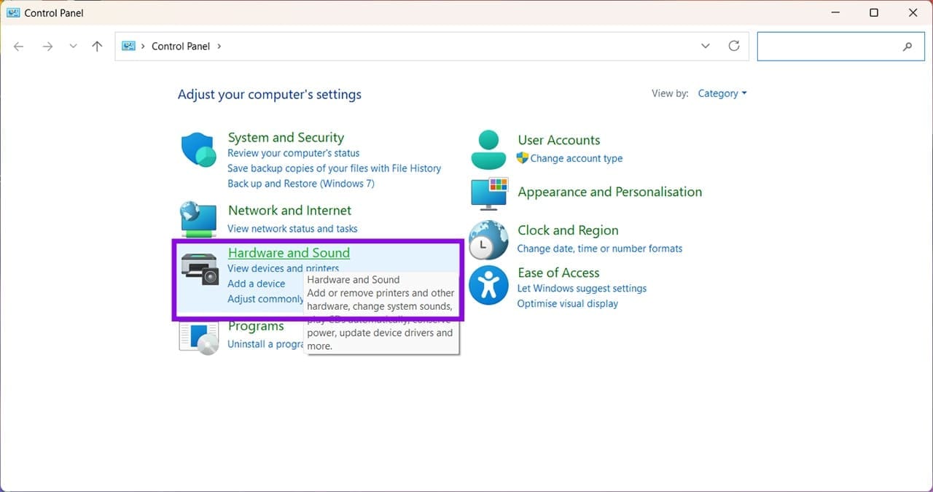
Task: Open the User Accounts category
Action: (x=559, y=140)
